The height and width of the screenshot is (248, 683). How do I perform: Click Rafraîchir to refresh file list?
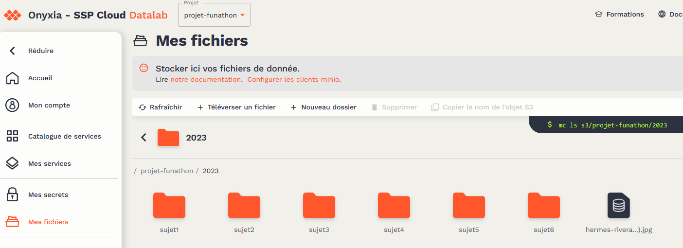(x=161, y=107)
